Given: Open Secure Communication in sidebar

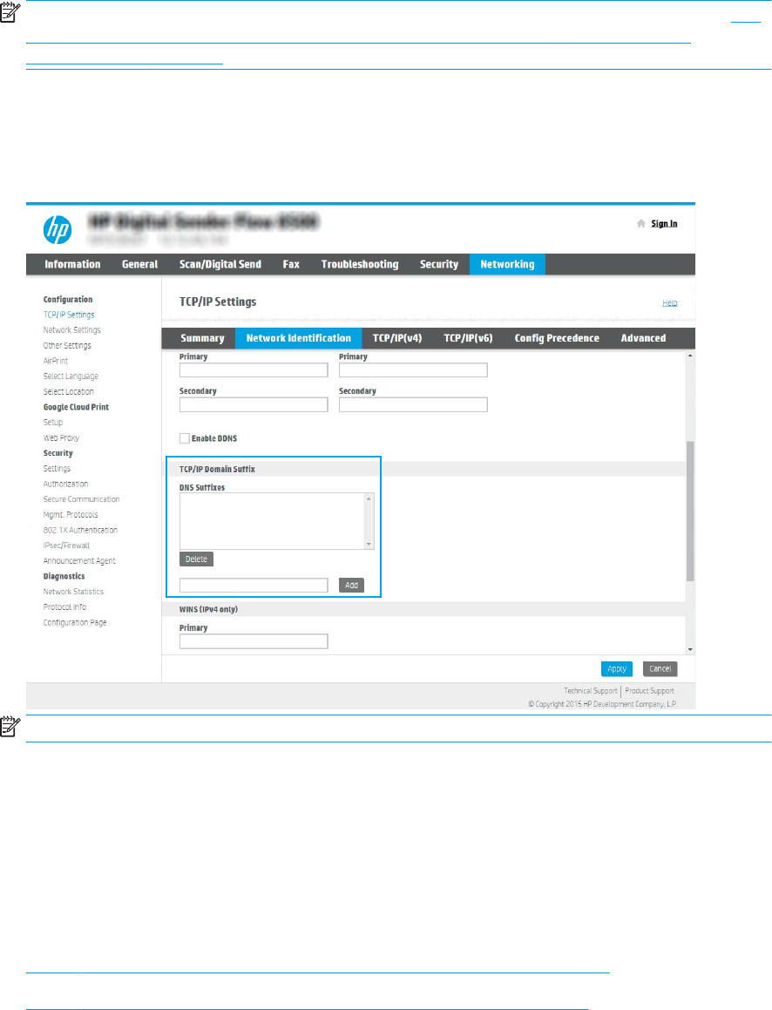Looking at the screenshot, I should coord(81,499).
